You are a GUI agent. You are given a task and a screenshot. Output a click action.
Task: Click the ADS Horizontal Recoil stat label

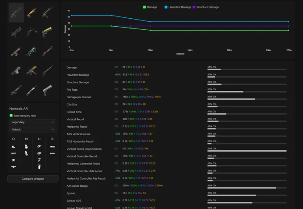80,141
